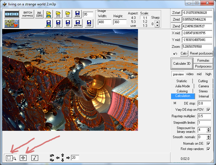Select the high quality preset
This screenshot has height=165, width=216.
coord(208,74)
